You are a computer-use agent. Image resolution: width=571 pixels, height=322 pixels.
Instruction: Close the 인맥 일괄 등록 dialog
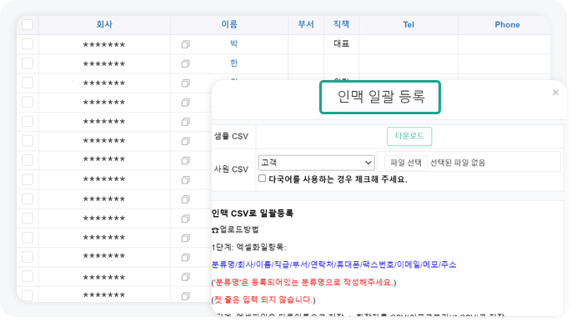[x=555, y=93]
